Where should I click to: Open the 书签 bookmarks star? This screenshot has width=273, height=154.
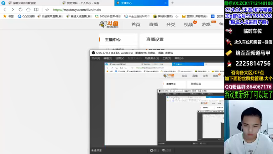click(8, 16)
